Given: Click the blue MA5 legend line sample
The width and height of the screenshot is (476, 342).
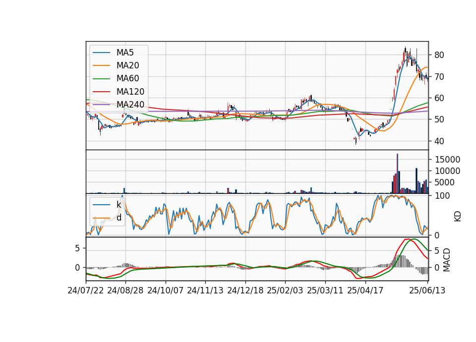Looking at the screenshot, I should pyautogui.click(x=101, y=53).
